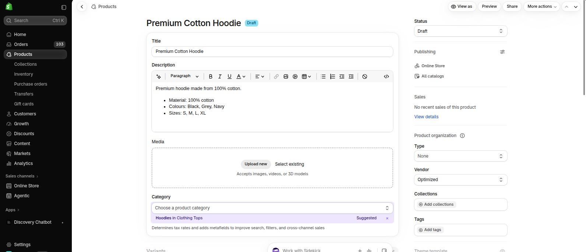Open the AI sparkle generate text tool
This screenshot has height=252, width=586.
[159, 76]
